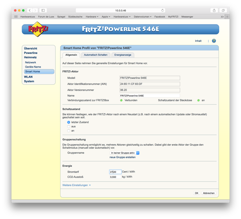241x219 pixels.
Task: Open the Gruppenname dropdown
Action: pyautogui.click(x=125, y=153)
